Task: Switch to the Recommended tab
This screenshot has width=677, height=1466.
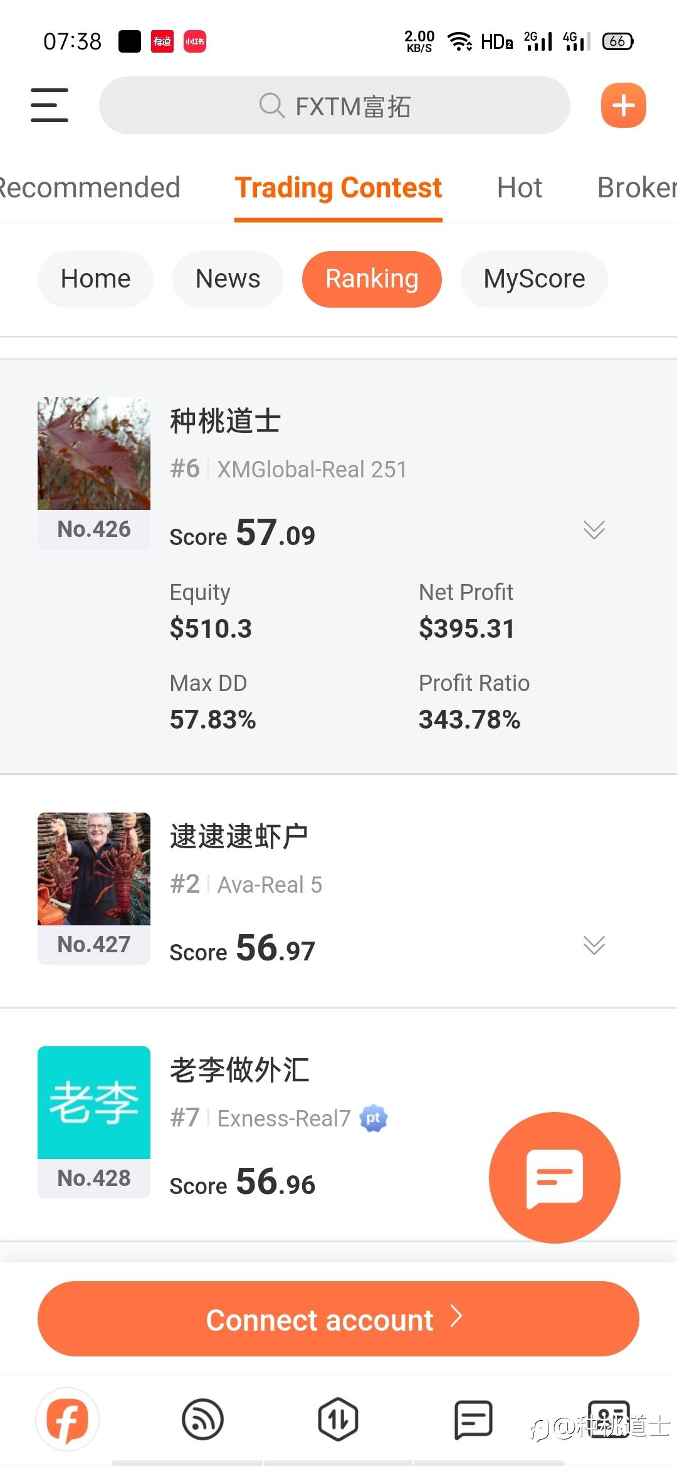Action: pyautogui.click(x=89, y=188)
